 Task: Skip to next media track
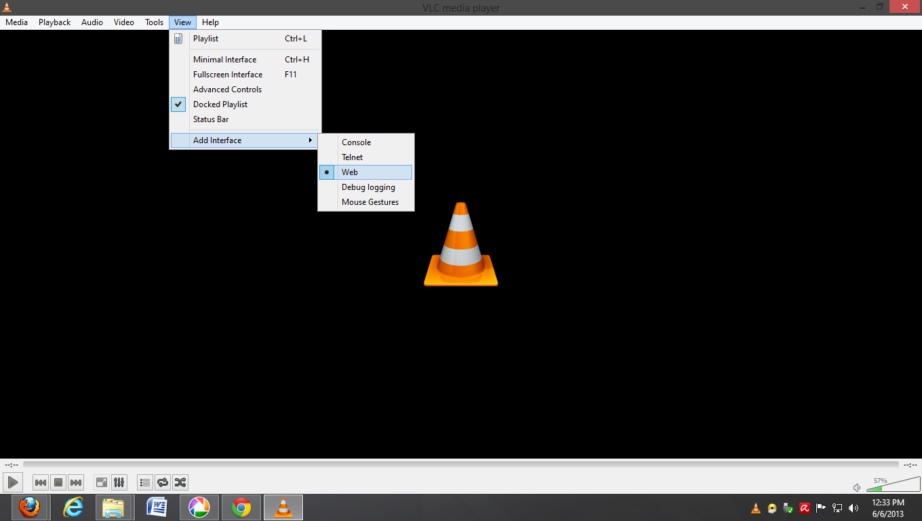point(76,482)
